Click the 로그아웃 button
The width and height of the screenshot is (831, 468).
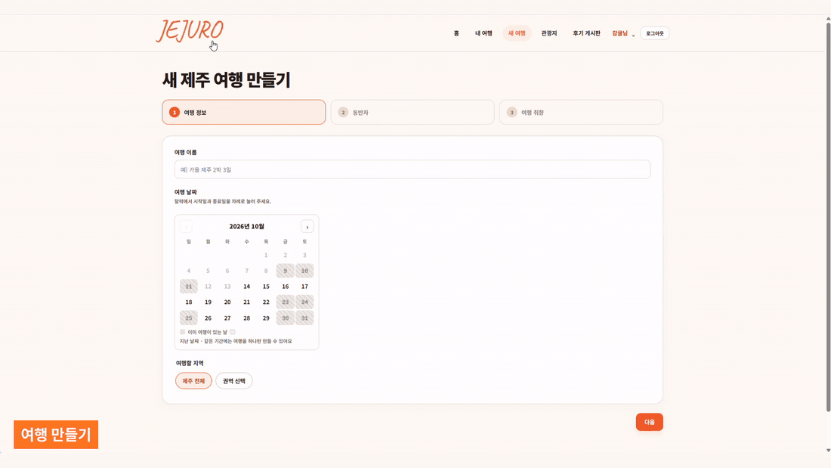click(x=654, y=33)
